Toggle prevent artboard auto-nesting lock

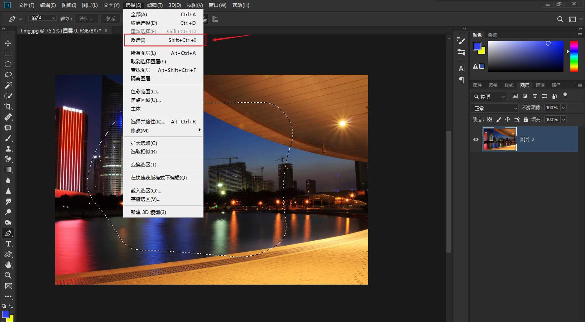pyautogui.click(x=517, y=119)
